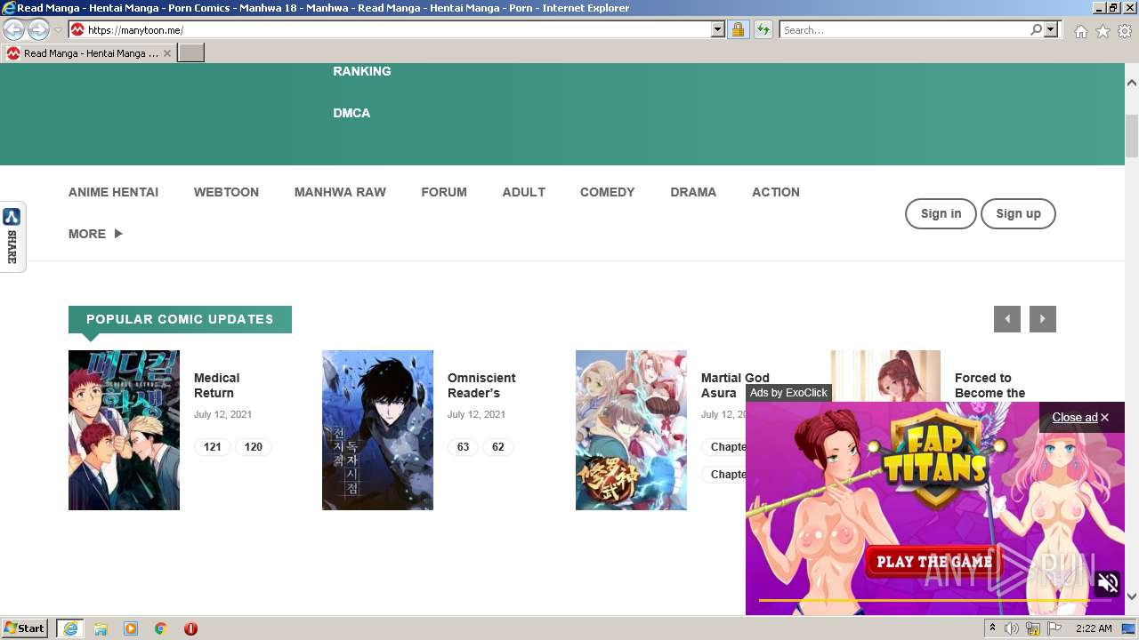The width and height of the screenshot is (1139, 640).
Task: Open the Martial God Asura cover thumbnail
Action: point(631,430)
